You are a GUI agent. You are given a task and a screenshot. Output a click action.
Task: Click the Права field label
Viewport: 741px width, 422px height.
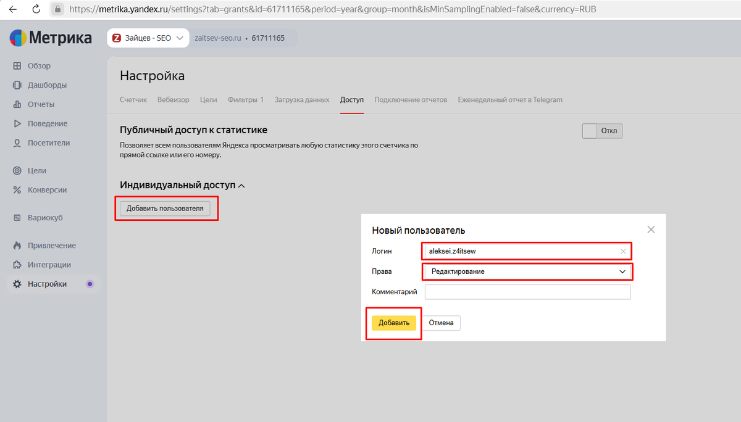click(382, 271)
